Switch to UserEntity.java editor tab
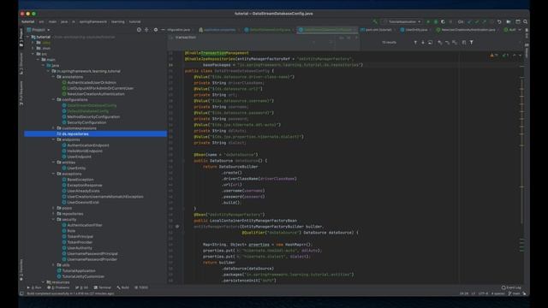The height and width of the screenshot is (308, 548). coord(414,30)
